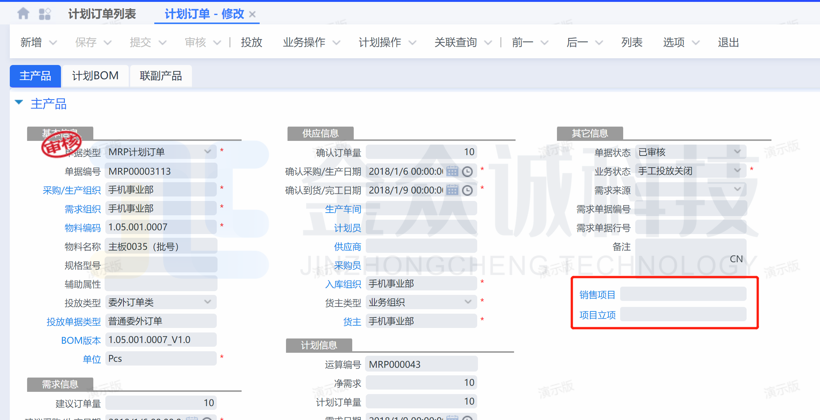Click the home icon in the top bar
This screenshot has width=820, height=420.
click(23, 14)
